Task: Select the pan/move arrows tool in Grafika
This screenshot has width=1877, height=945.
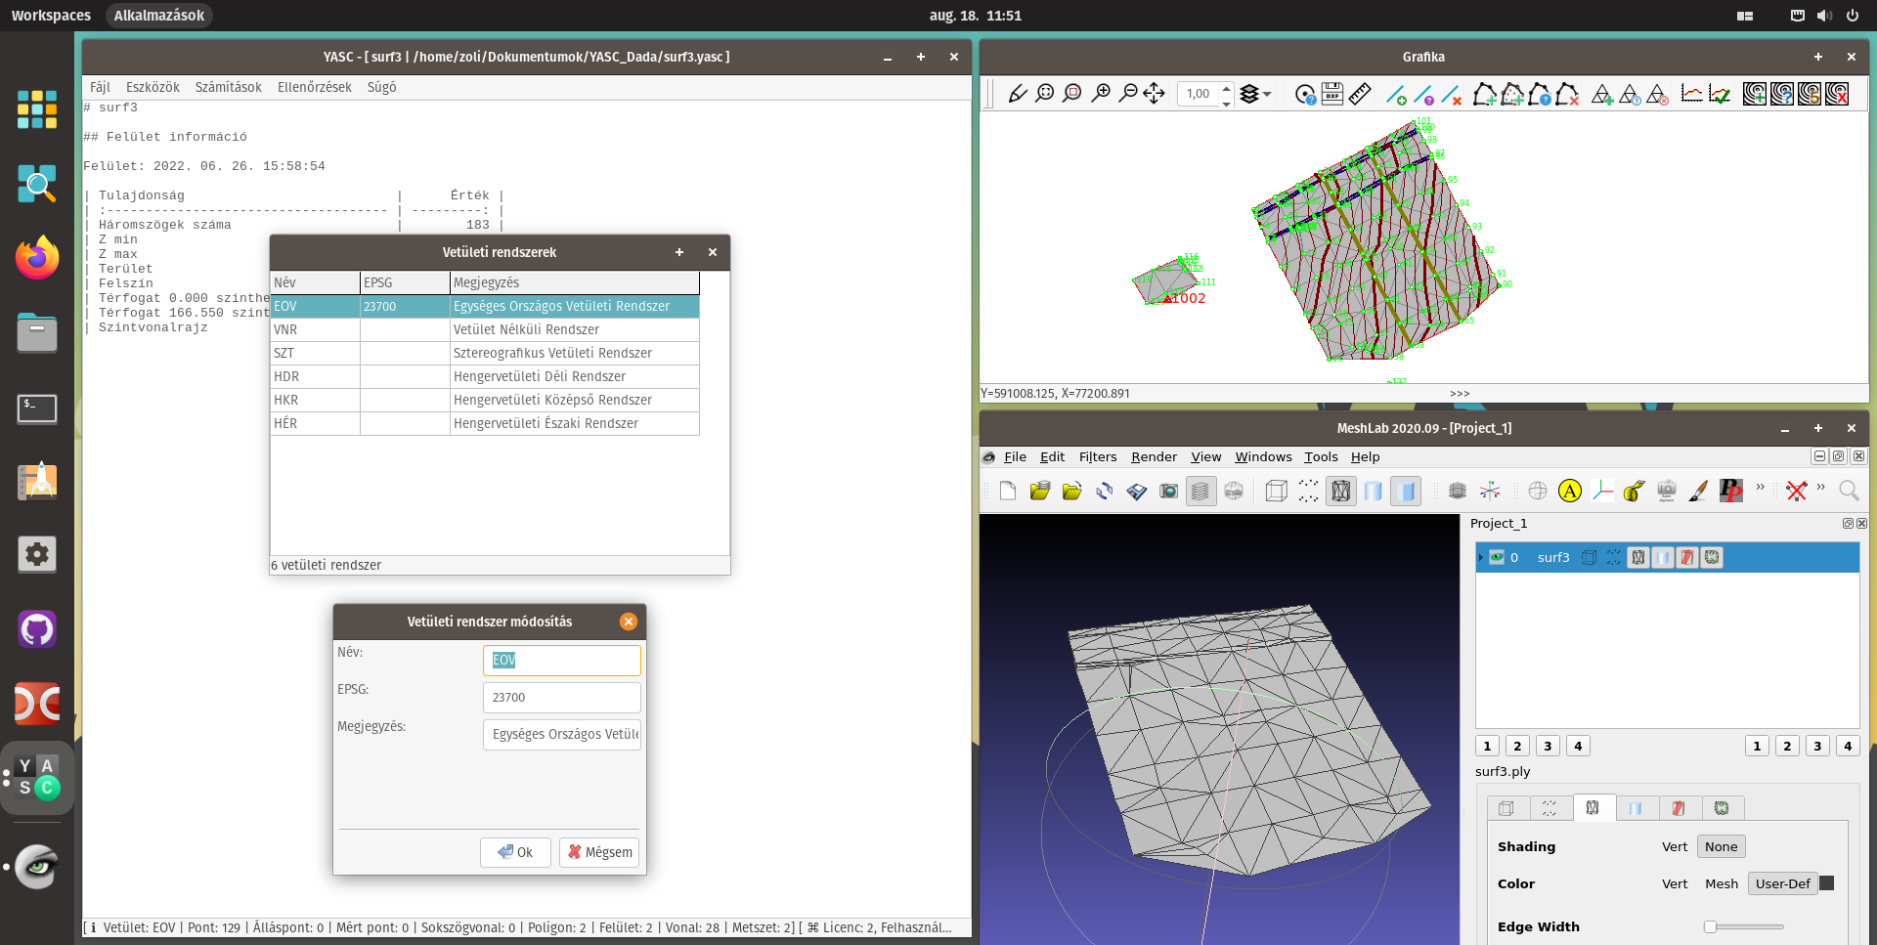Action: 1155,94
